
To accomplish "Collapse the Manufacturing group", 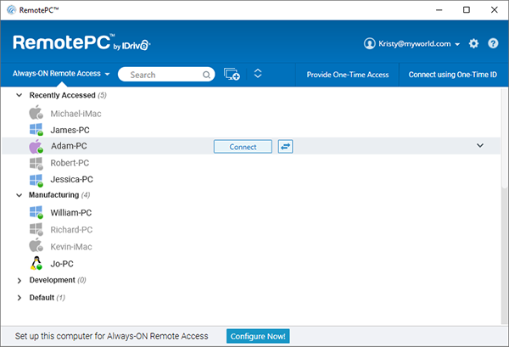I will [20, 195].
